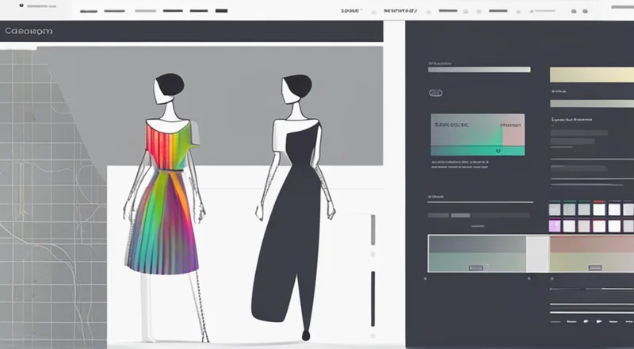Click the dark rectangular icon in top menu row
Viewport: 634px width, 349px height.
[221, 11]
